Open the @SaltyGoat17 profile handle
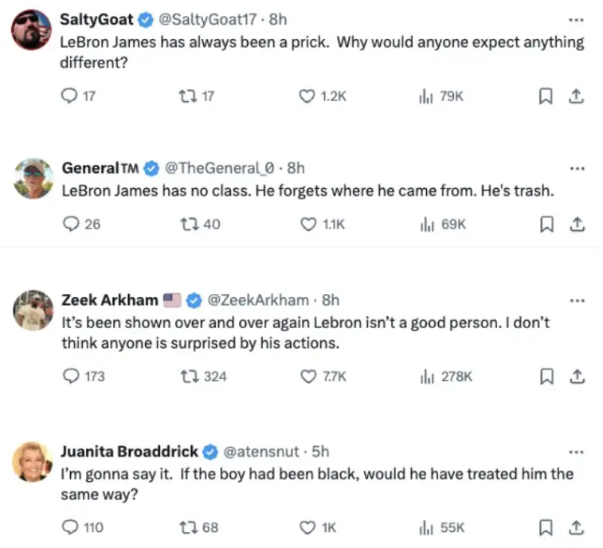The width and height of the screenshot is (603, 548). (x=207, y=19)
